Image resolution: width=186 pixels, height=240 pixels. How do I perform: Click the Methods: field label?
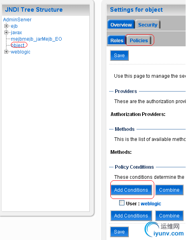121,152
